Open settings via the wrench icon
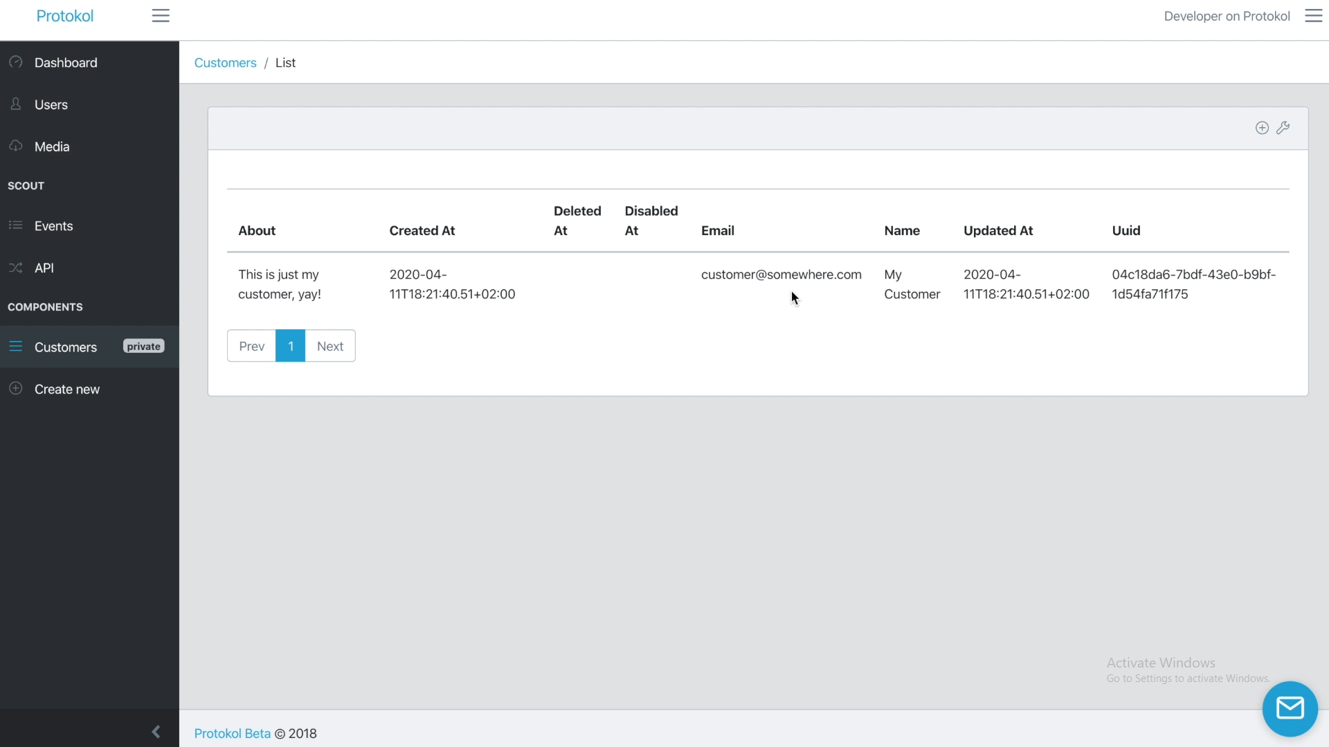Image resolution: width=1329 pixels, height=747 pixels. click(1283, 128)
